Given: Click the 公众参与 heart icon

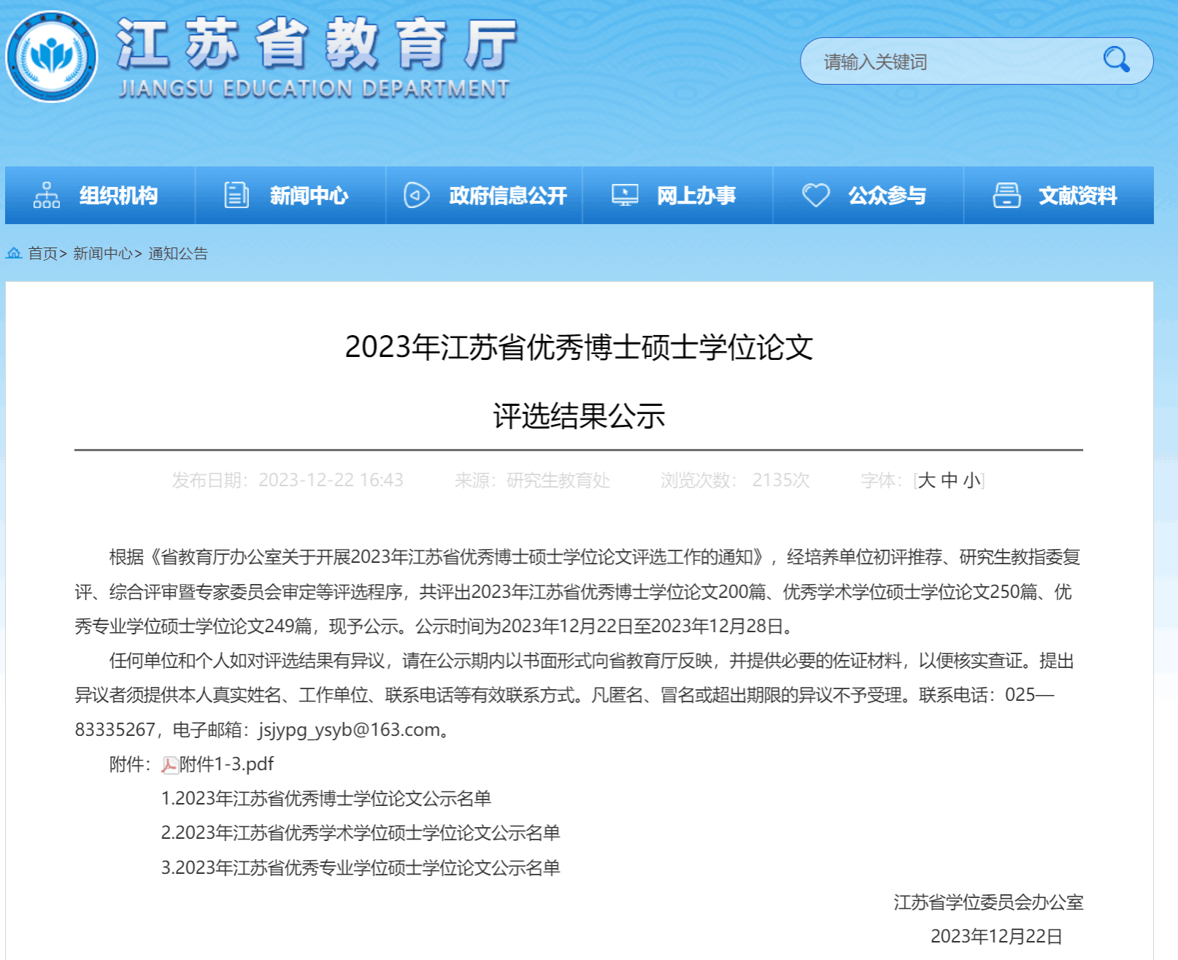Looking at the screenshot, I should coord(815,196).
